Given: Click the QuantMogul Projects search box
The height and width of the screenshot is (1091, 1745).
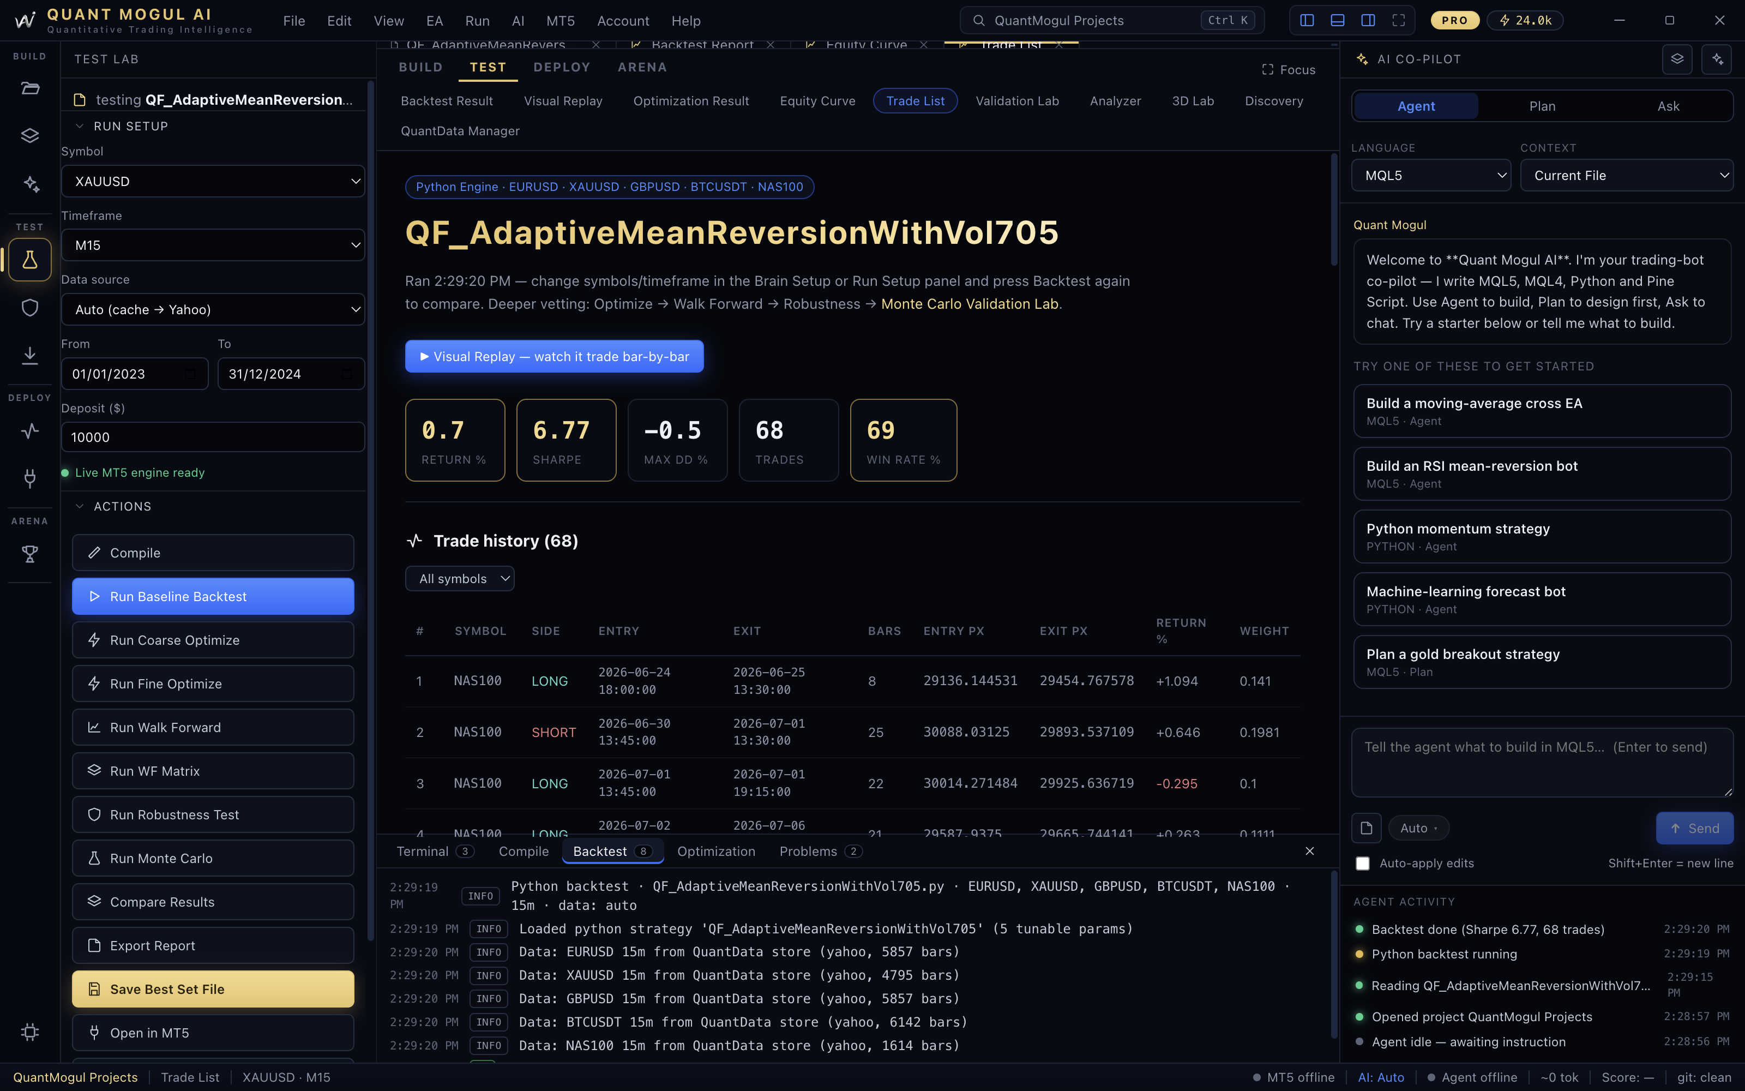Looking at the screenshot, I should point(1111,20).
